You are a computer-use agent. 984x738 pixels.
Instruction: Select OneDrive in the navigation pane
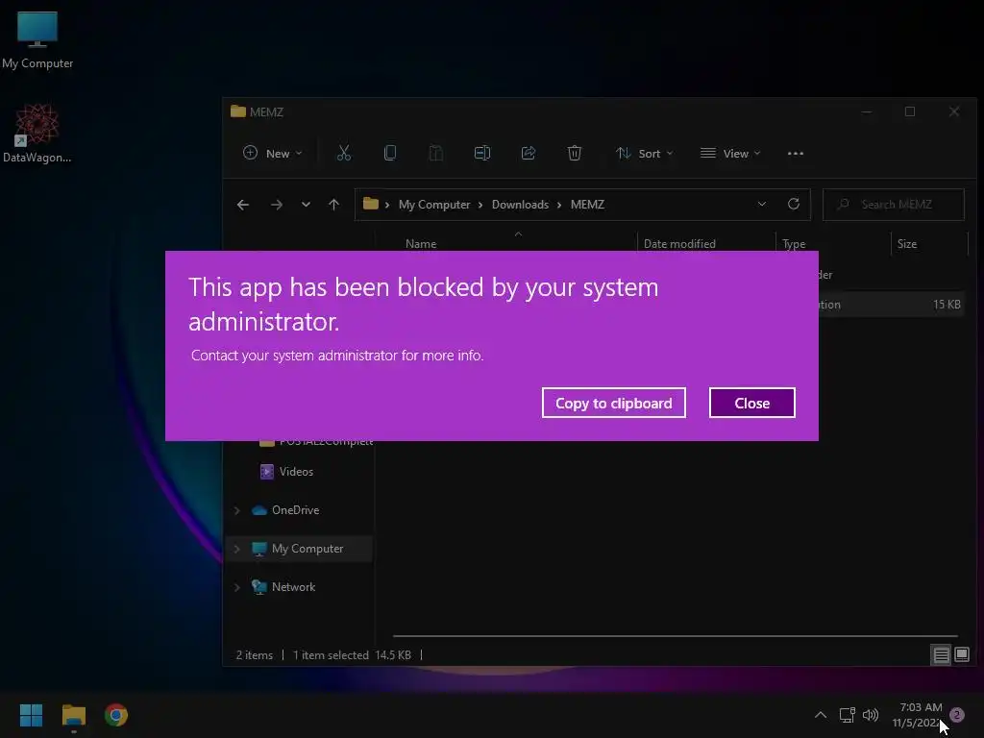pos(295,510)
